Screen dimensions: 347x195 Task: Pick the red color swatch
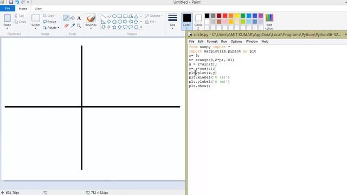pos(225,16)
